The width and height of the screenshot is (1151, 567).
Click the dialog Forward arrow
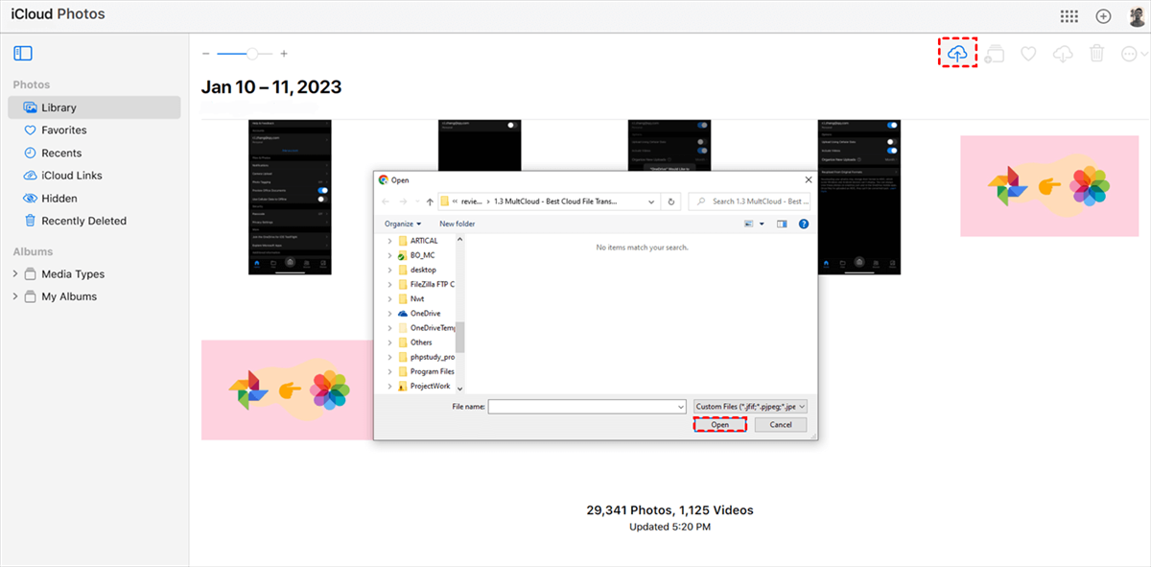404,201
